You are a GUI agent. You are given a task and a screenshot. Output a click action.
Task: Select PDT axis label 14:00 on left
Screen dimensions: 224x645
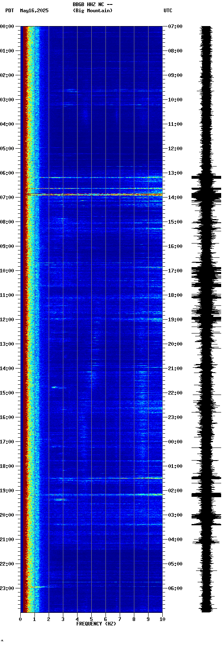click(7, 369)
